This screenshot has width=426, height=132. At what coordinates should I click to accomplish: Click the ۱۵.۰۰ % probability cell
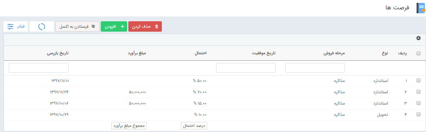coord(200,103)
